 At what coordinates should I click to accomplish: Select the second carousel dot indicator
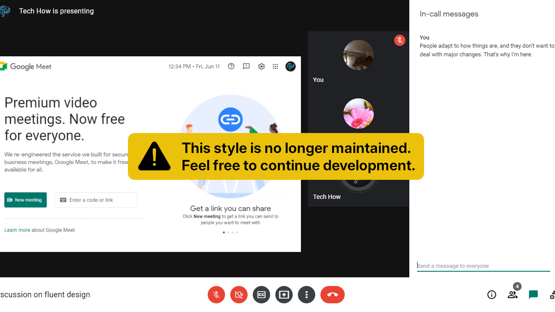228,232
